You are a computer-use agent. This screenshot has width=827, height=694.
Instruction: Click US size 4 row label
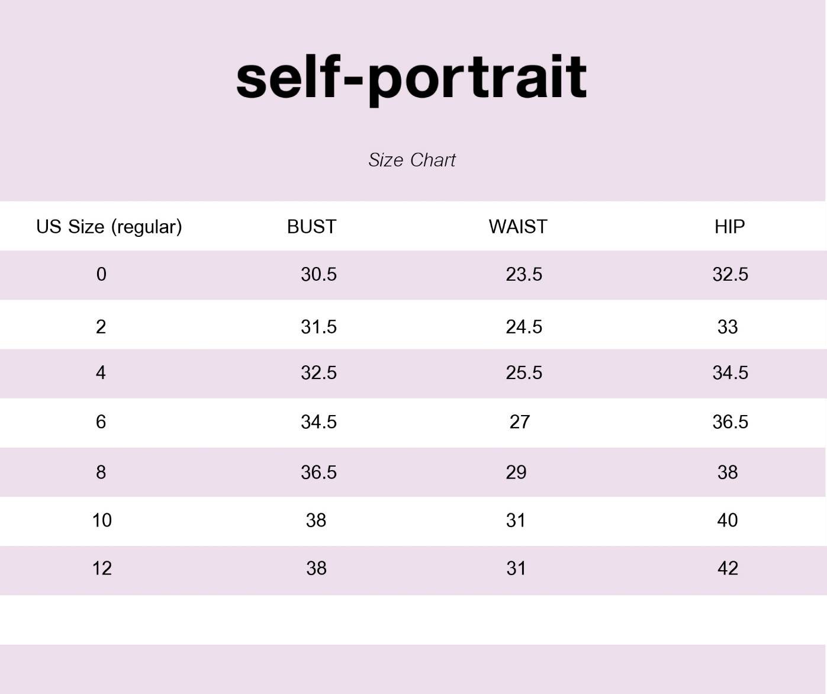pos(101,372)
